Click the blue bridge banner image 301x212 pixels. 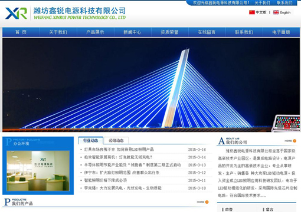coord(151,85)
